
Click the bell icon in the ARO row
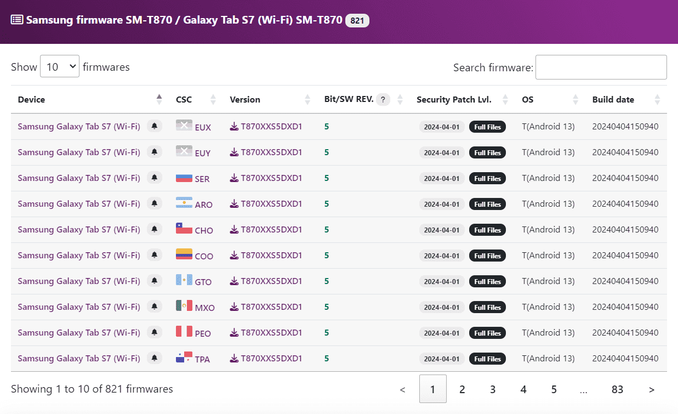(155, 204)
